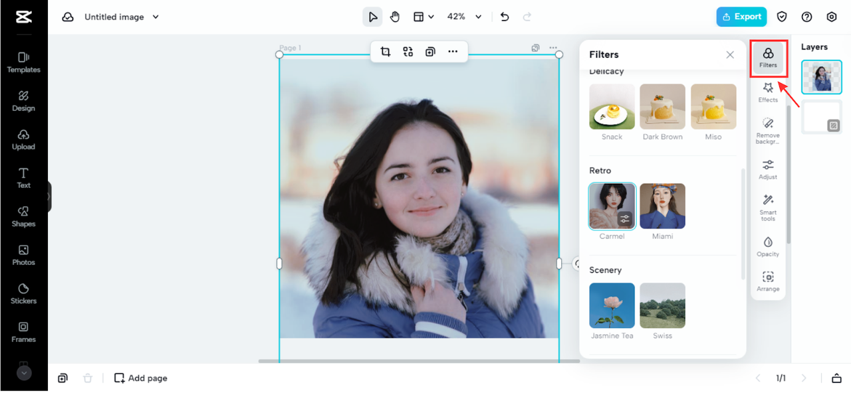This screenshot has height=395, width=851.
Task: Select the pointer Select tool
Action: [x=372, y=17]
